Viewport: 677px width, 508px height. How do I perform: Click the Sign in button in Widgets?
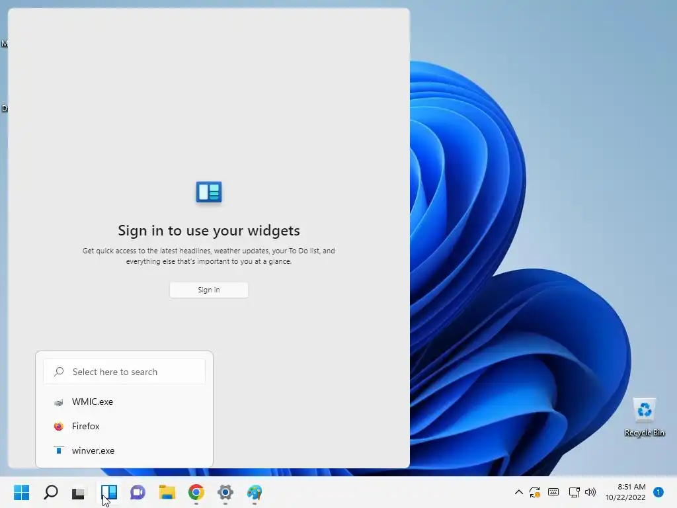208,290
